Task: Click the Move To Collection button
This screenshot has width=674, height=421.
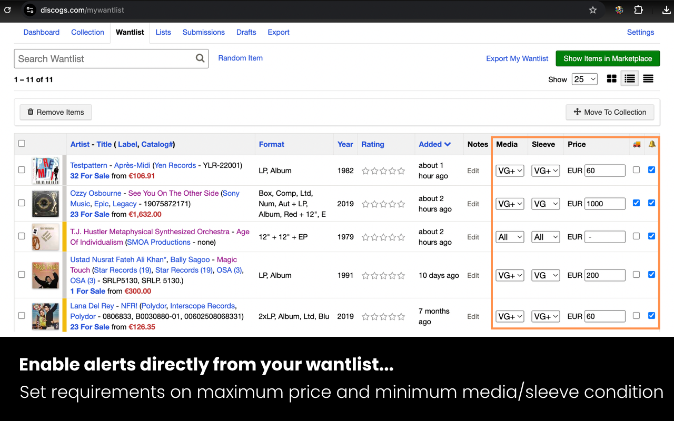Action: tap(610, 112)
